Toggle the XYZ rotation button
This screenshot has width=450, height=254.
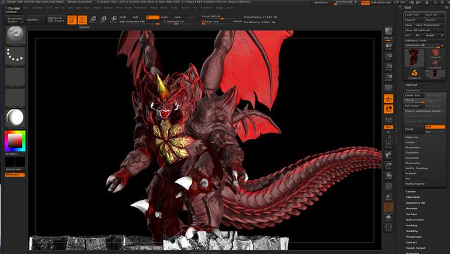click(x=388, y=127)
